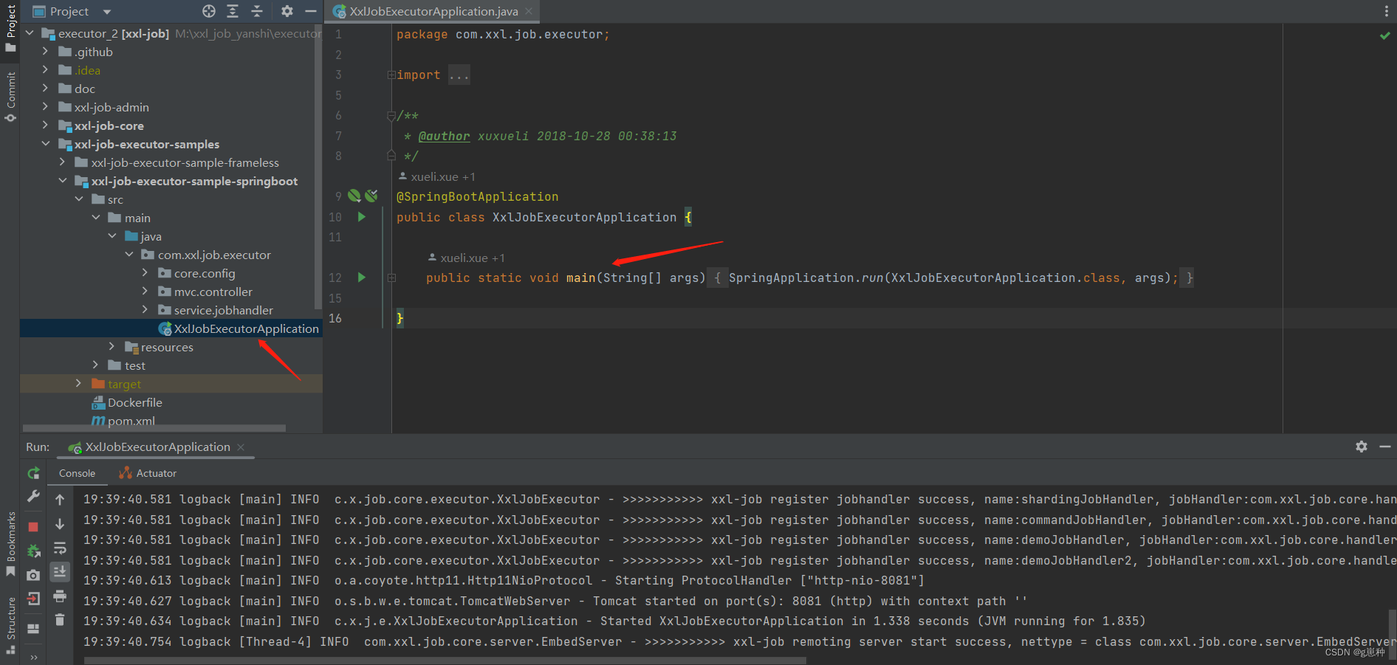The height and width of the screenshot is (665, 1397).
Task: Toggle soft-wrap in console
Action: click(x=60, y=548)
